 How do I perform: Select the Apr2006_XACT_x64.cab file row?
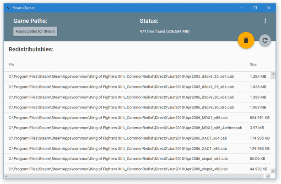tap(137, 138)
